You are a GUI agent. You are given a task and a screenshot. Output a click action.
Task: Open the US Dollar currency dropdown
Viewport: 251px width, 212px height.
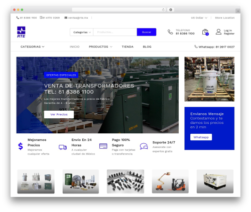pyautogui.click(x=199, y=18)
